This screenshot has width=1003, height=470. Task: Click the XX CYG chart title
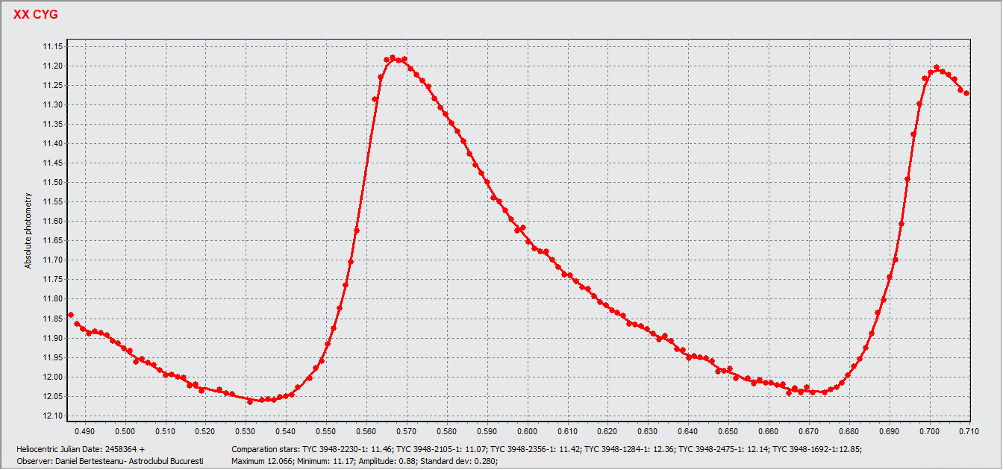(x=36, y=14)
